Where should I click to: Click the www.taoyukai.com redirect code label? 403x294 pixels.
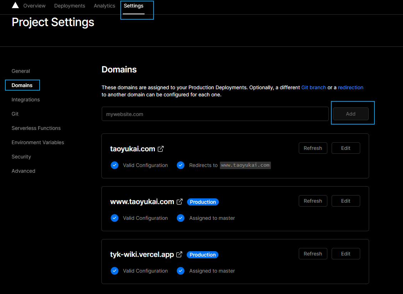(246, 165)
